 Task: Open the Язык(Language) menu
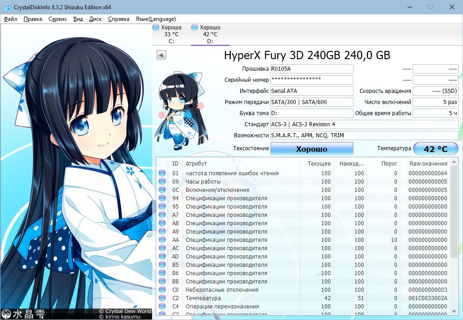[x=156, y=19]
